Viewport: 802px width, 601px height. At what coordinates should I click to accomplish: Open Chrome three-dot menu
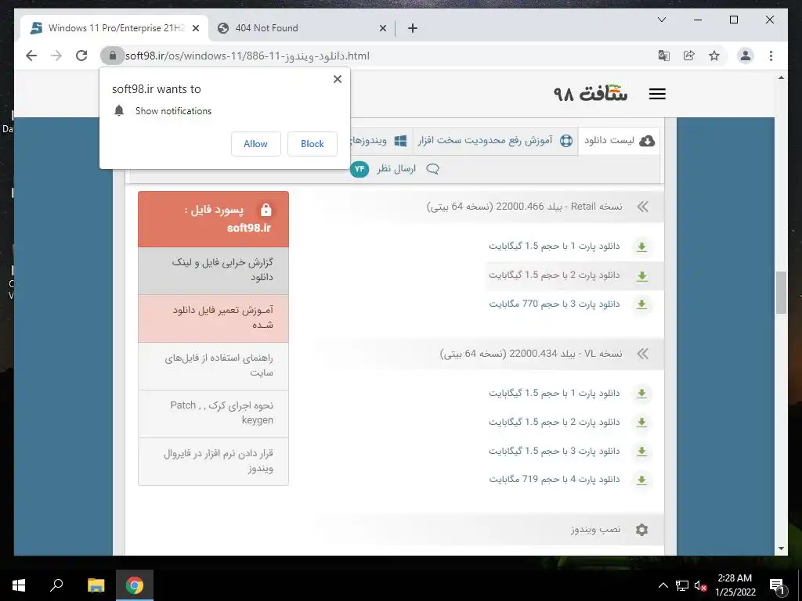[x=771, y=56]
